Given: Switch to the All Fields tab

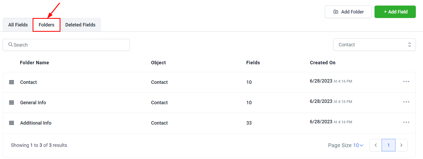Looking at the screenshot, I should click(18, 25).
